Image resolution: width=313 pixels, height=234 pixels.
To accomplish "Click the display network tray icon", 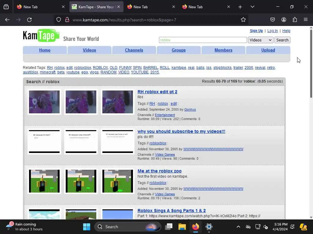I will (258, 227).
